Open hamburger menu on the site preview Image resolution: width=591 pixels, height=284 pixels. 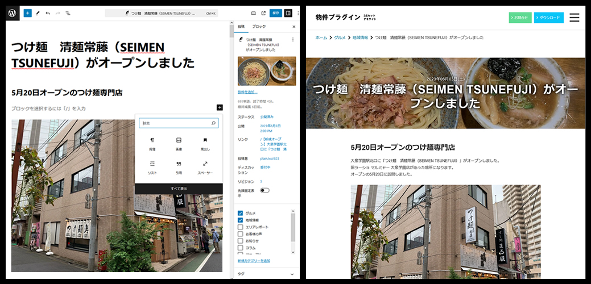click(x=574, y=18)
